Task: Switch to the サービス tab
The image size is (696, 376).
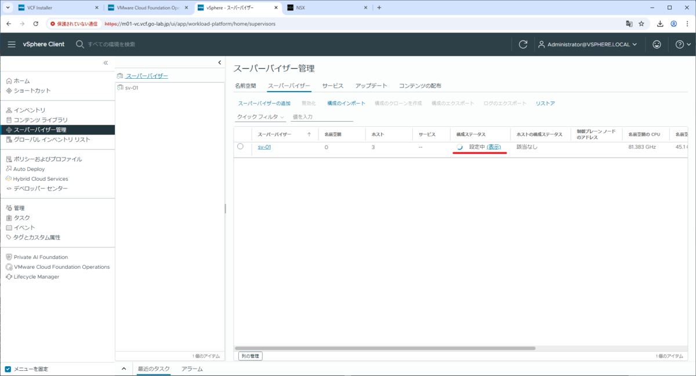Action: (x=333, y=86)
